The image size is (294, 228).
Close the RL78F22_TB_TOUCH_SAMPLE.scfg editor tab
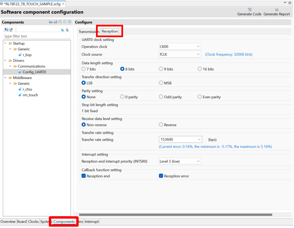coord(64,4)
